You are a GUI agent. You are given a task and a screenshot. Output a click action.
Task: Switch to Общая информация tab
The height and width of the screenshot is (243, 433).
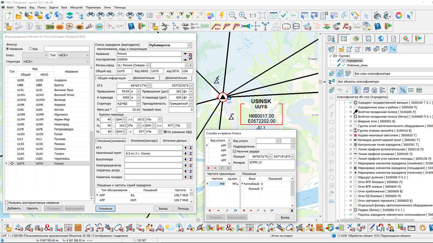(x=111, y=78)
